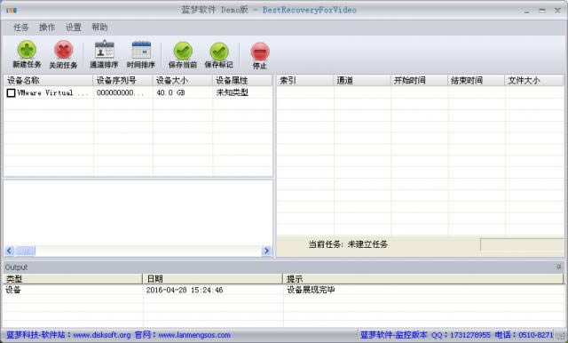
Task: Sort by time with 时间排序 icon
Action: [141, 50]
